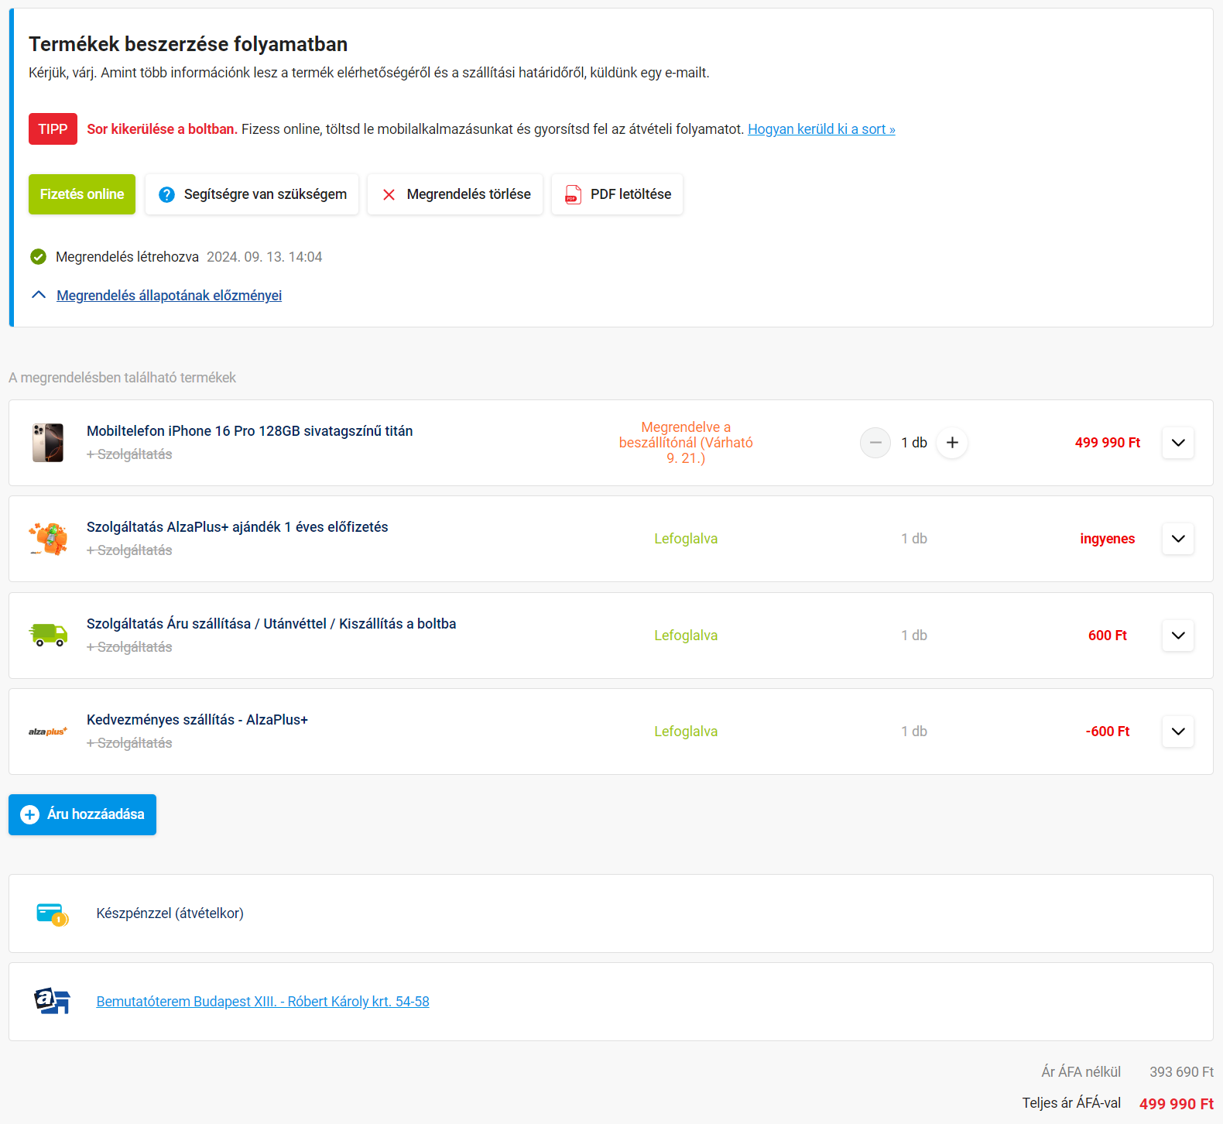The height and width of the screenshot is (1124, 1223).
Task: Click the total 499 990 Ft with ÁFA
Action: point(1177,1104)
